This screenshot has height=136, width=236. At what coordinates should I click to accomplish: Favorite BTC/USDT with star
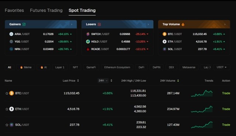pyautogui.click(x=7, y=93)
